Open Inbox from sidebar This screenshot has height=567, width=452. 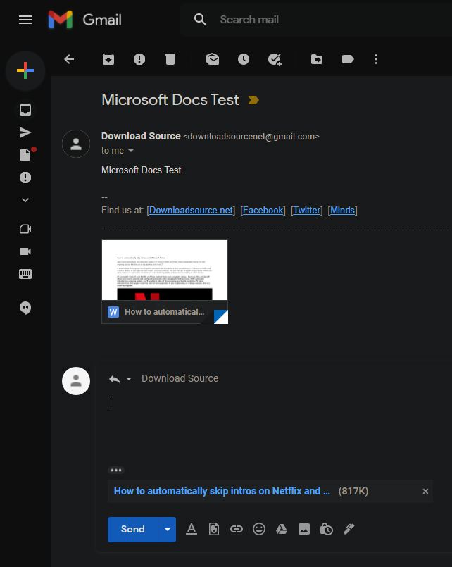[x=25, y=110]
